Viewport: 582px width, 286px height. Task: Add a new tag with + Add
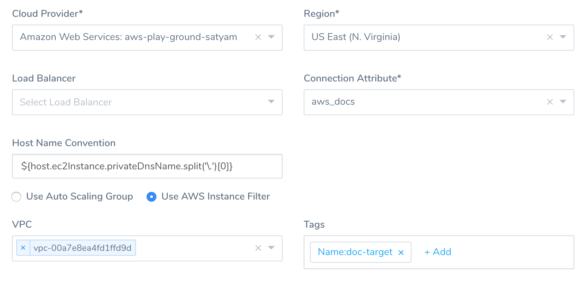point(438,252)
